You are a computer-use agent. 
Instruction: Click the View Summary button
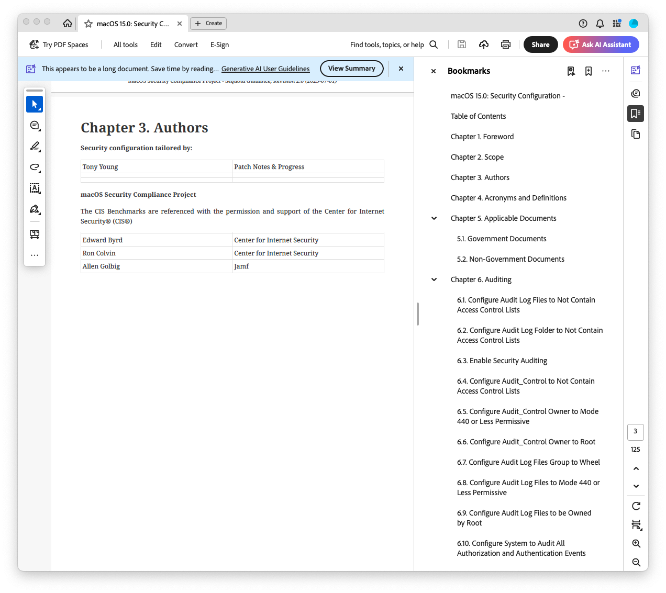tap(352, 69)
